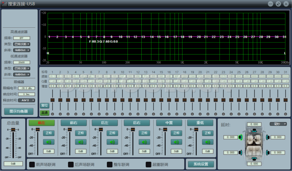The height and width of the screenshot is (171, 292).
Task: Toggle the 重低 channel speaker mute icon
Action: pos(207,142)
